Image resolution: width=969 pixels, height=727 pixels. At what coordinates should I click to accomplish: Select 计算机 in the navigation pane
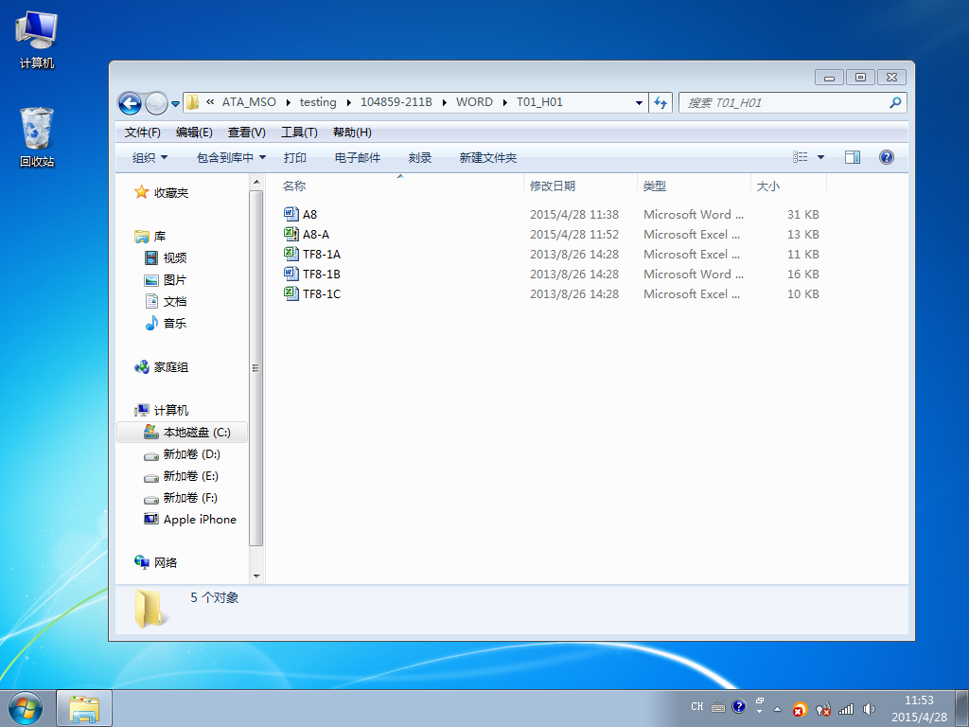pyautogui.click(x=162, y=411)
